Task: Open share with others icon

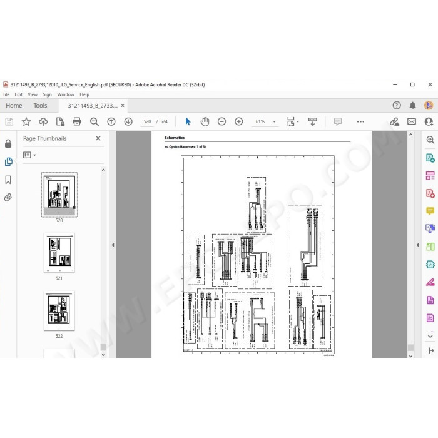Action: (x=429, y=121)
